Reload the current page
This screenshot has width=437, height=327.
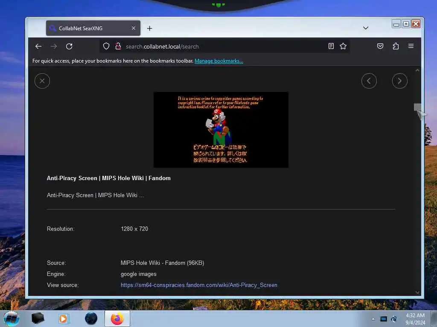point(69,46)
